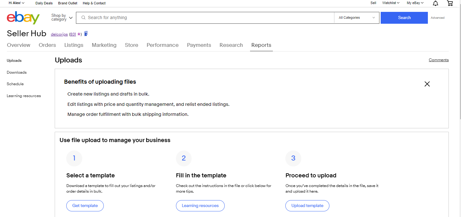The image size is (461, 217).
Task: Open the Advanced search link
Action: [438, 18]
